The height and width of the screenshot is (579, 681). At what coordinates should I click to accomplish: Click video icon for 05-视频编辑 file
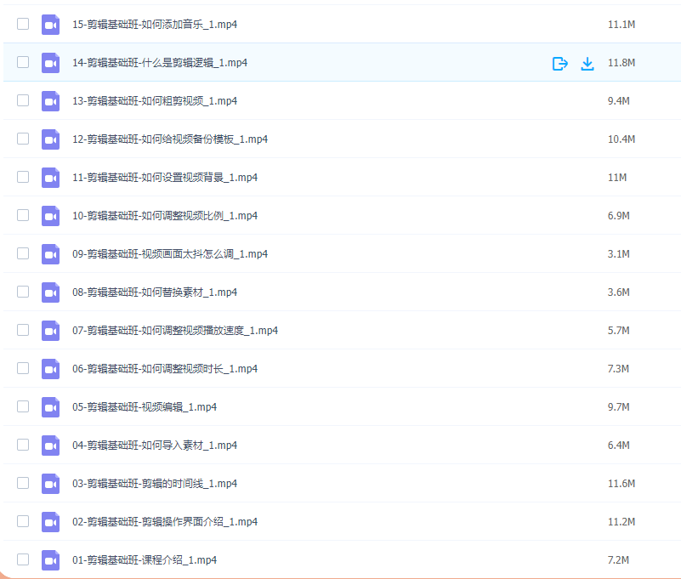coord(50,407)
